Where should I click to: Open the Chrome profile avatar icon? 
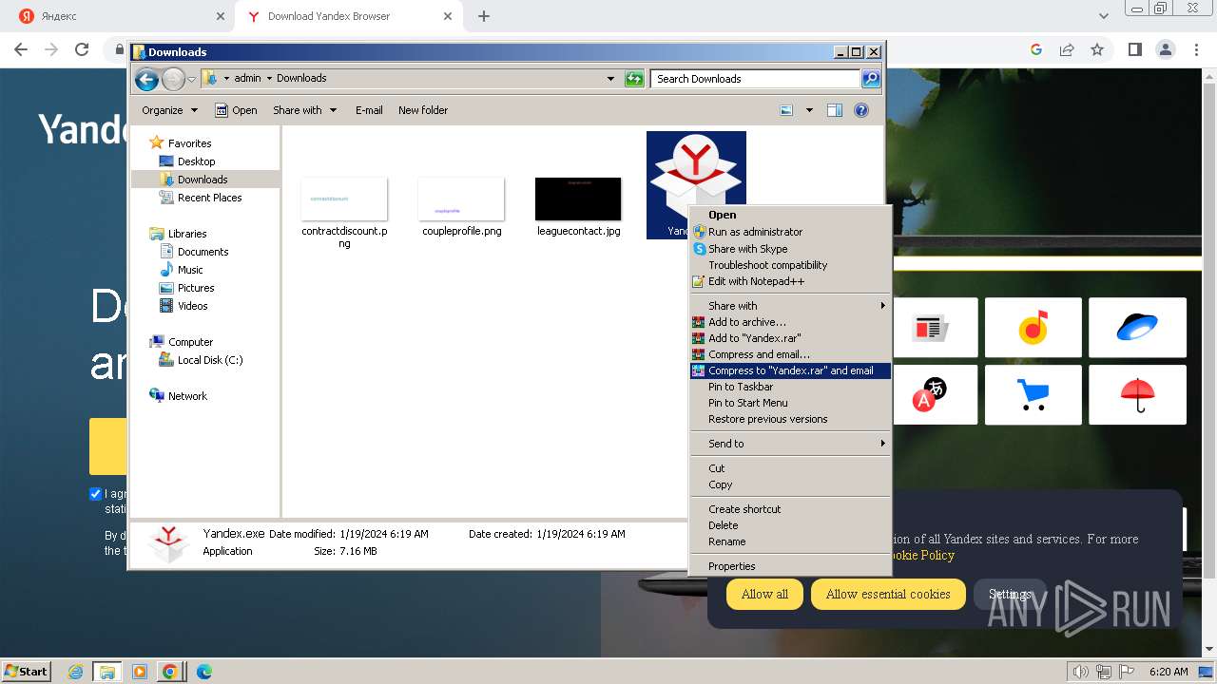(1166, 49)
